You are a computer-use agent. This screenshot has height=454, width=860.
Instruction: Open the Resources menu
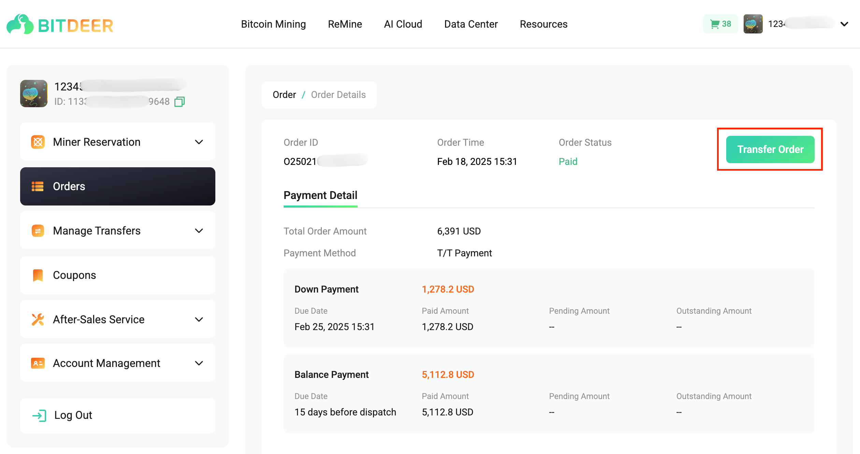click(543, 24)
